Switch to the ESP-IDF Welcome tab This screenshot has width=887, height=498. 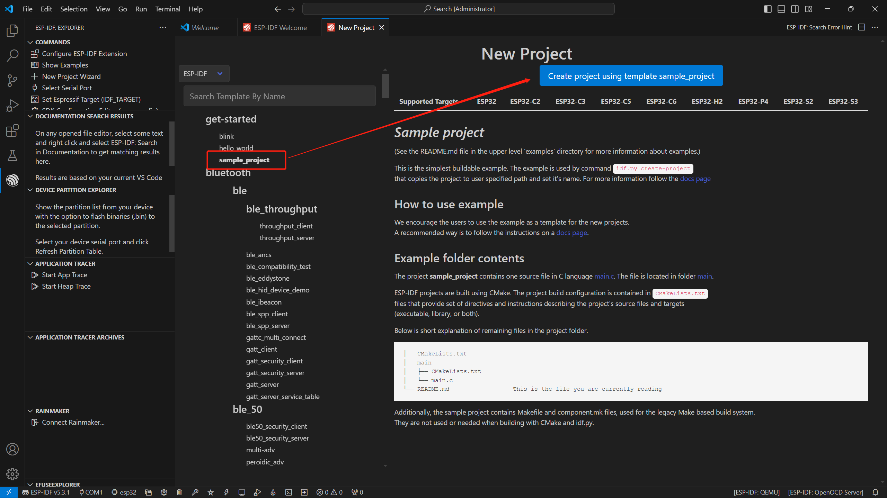pyautogui.click(x=280, y=28)
